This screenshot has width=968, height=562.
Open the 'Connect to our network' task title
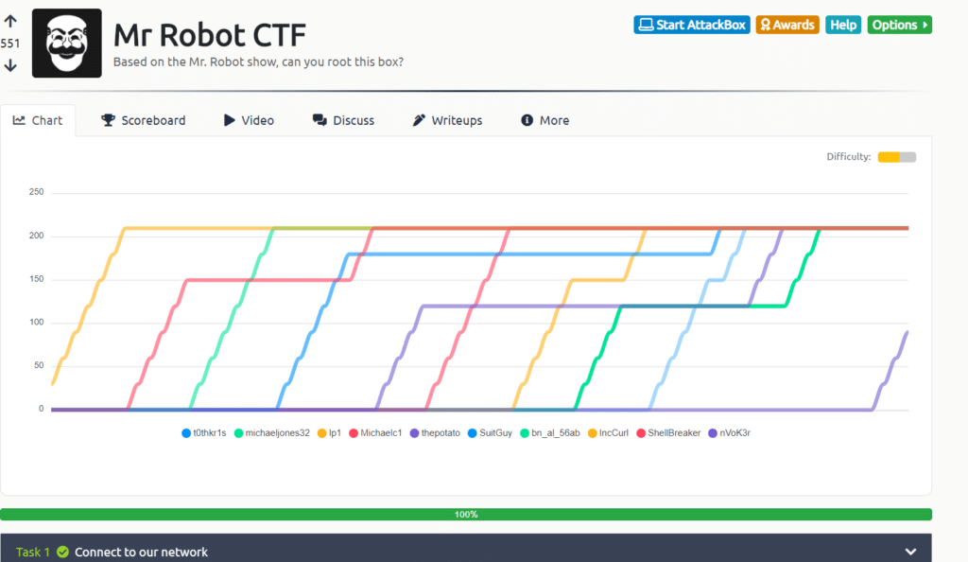142,553
